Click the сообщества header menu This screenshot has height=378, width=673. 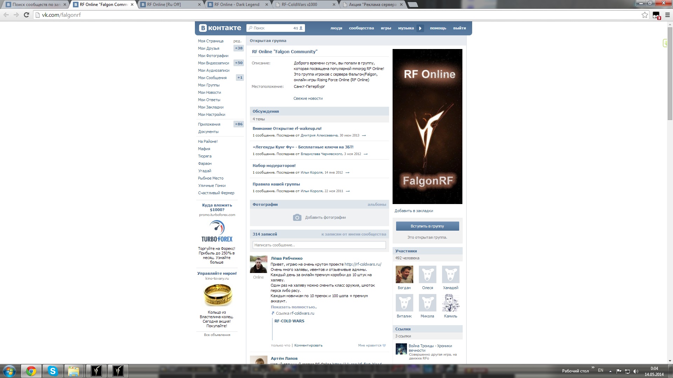click(x=361, y=28)
